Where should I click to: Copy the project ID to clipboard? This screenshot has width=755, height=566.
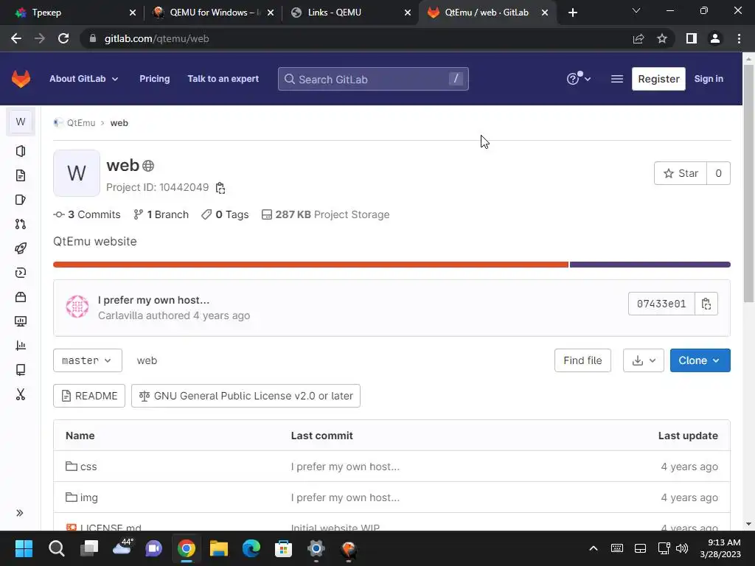pyautogui.click(x=220, y=188)
